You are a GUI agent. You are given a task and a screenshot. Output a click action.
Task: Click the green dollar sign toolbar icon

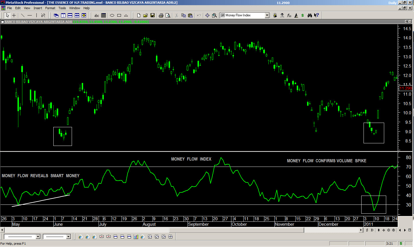[x=302, y=15]
